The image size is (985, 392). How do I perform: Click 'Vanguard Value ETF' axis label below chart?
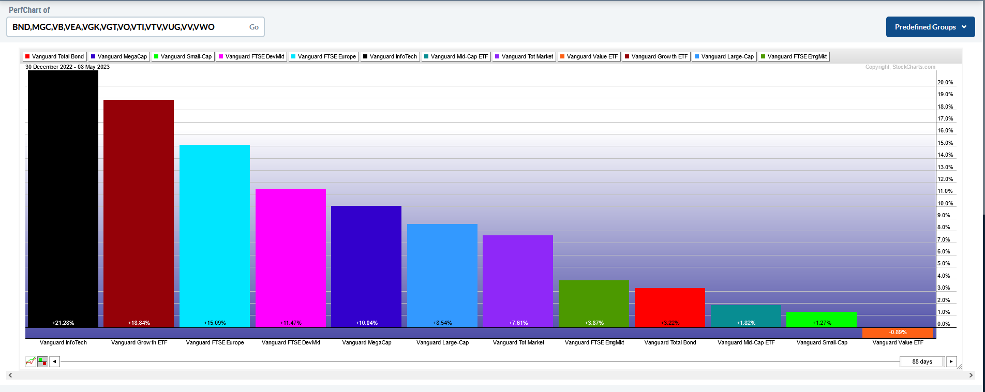coord(898,342)
